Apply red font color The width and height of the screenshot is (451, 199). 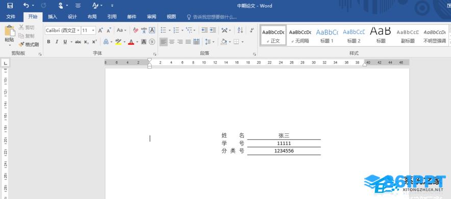pyautogui.click(x=131, y=42)
